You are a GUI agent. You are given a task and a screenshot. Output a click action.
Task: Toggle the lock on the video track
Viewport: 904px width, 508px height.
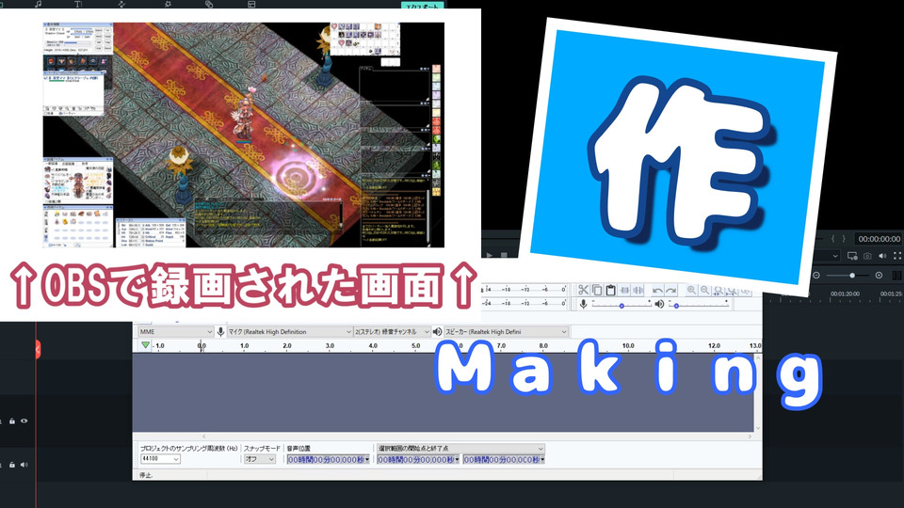point(12,421)
